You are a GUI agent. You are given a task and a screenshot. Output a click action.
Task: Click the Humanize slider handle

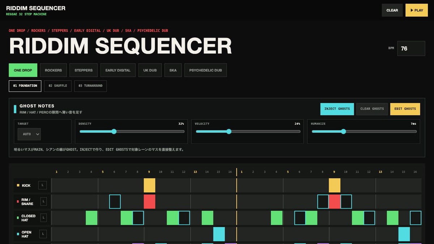(344, 132)
